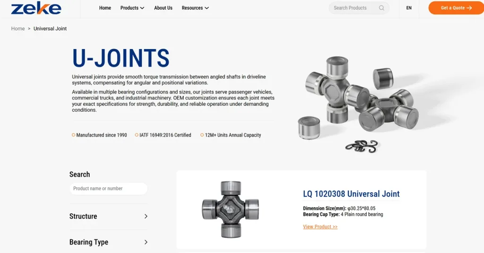Screen dimensions: 484x253
Task: Click the Product name or number field
Action: coord(109,188)
